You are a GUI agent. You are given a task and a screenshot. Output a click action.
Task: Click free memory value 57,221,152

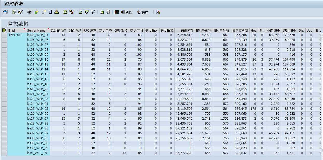coord(184,128)
